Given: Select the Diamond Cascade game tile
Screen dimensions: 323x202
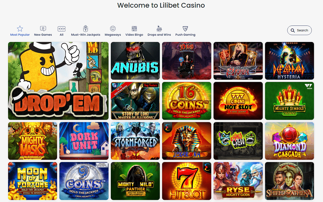Looking at the screenshot, I should coord(289,141).
